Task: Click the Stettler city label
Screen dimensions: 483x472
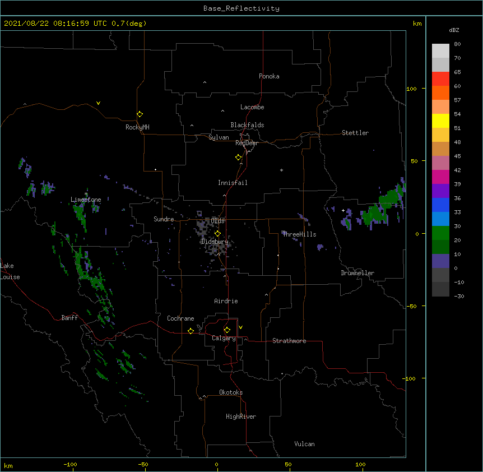Action: 355,133
